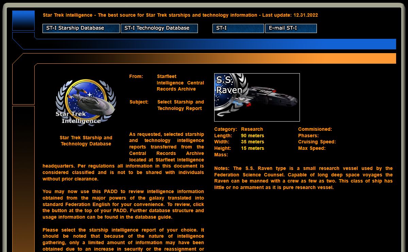Click the 'Height:' label

point(222,148)
